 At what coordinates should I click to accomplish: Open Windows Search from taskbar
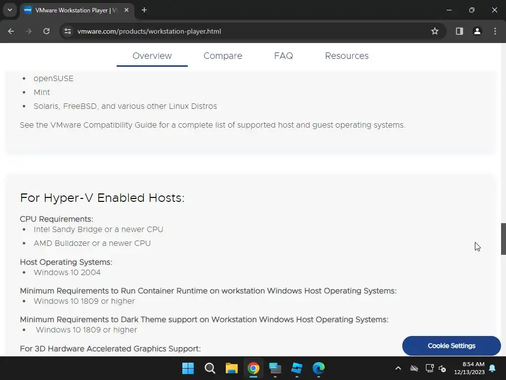point(210,368)
